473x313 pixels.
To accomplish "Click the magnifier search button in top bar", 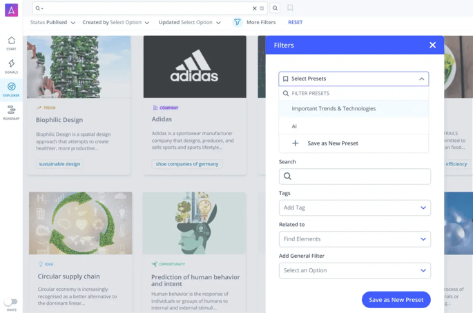I will click(x=275, y=8).
